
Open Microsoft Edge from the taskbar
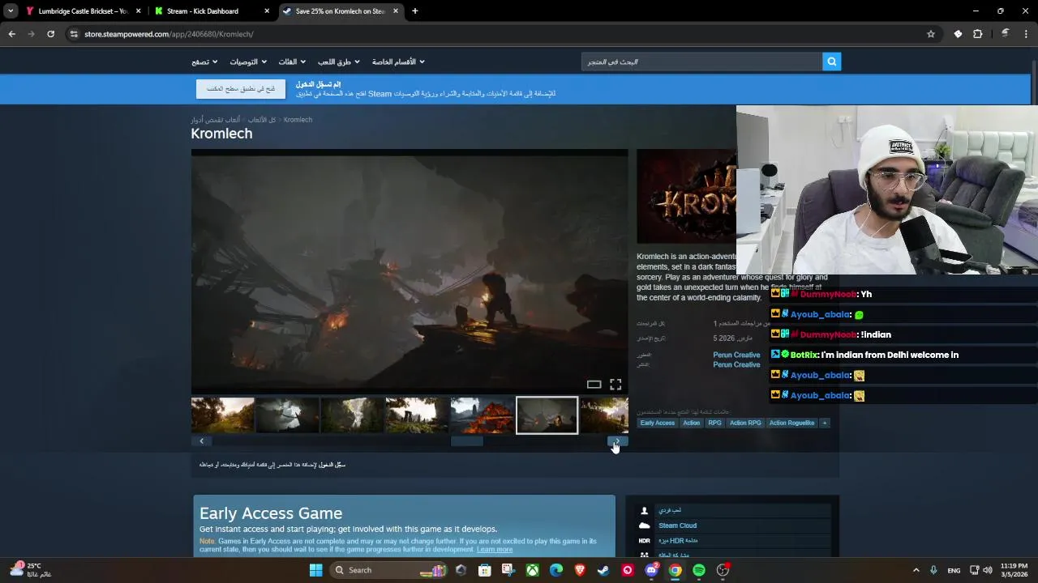(556, 570)
